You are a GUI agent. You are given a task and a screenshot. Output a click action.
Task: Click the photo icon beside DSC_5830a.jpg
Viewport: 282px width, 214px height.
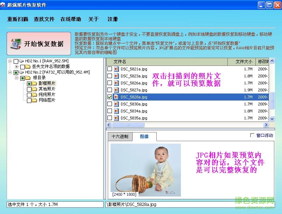click(x=117, y=104)
